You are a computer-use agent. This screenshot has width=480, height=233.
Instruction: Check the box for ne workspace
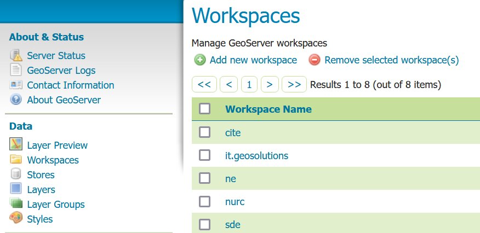tap(204, 178)
